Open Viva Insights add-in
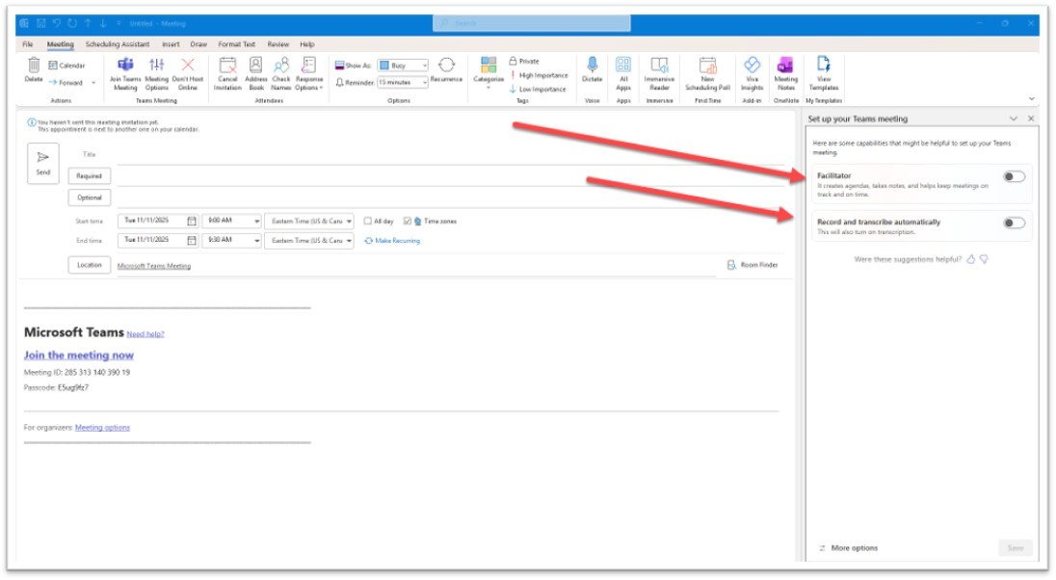This screenshot has width=1056, height=580. (x=752, y=66)
